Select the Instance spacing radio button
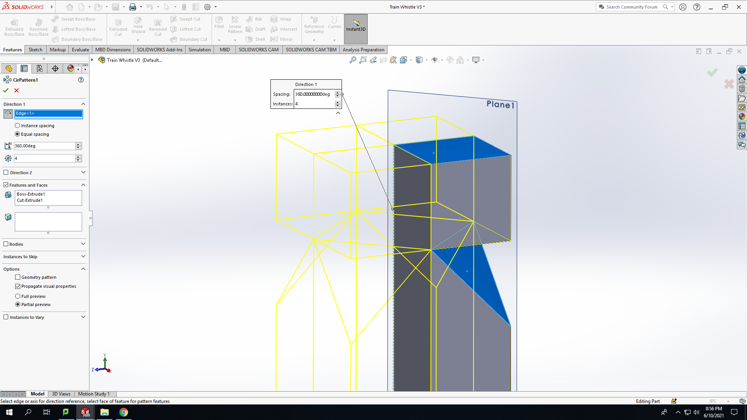 (18, 126)
